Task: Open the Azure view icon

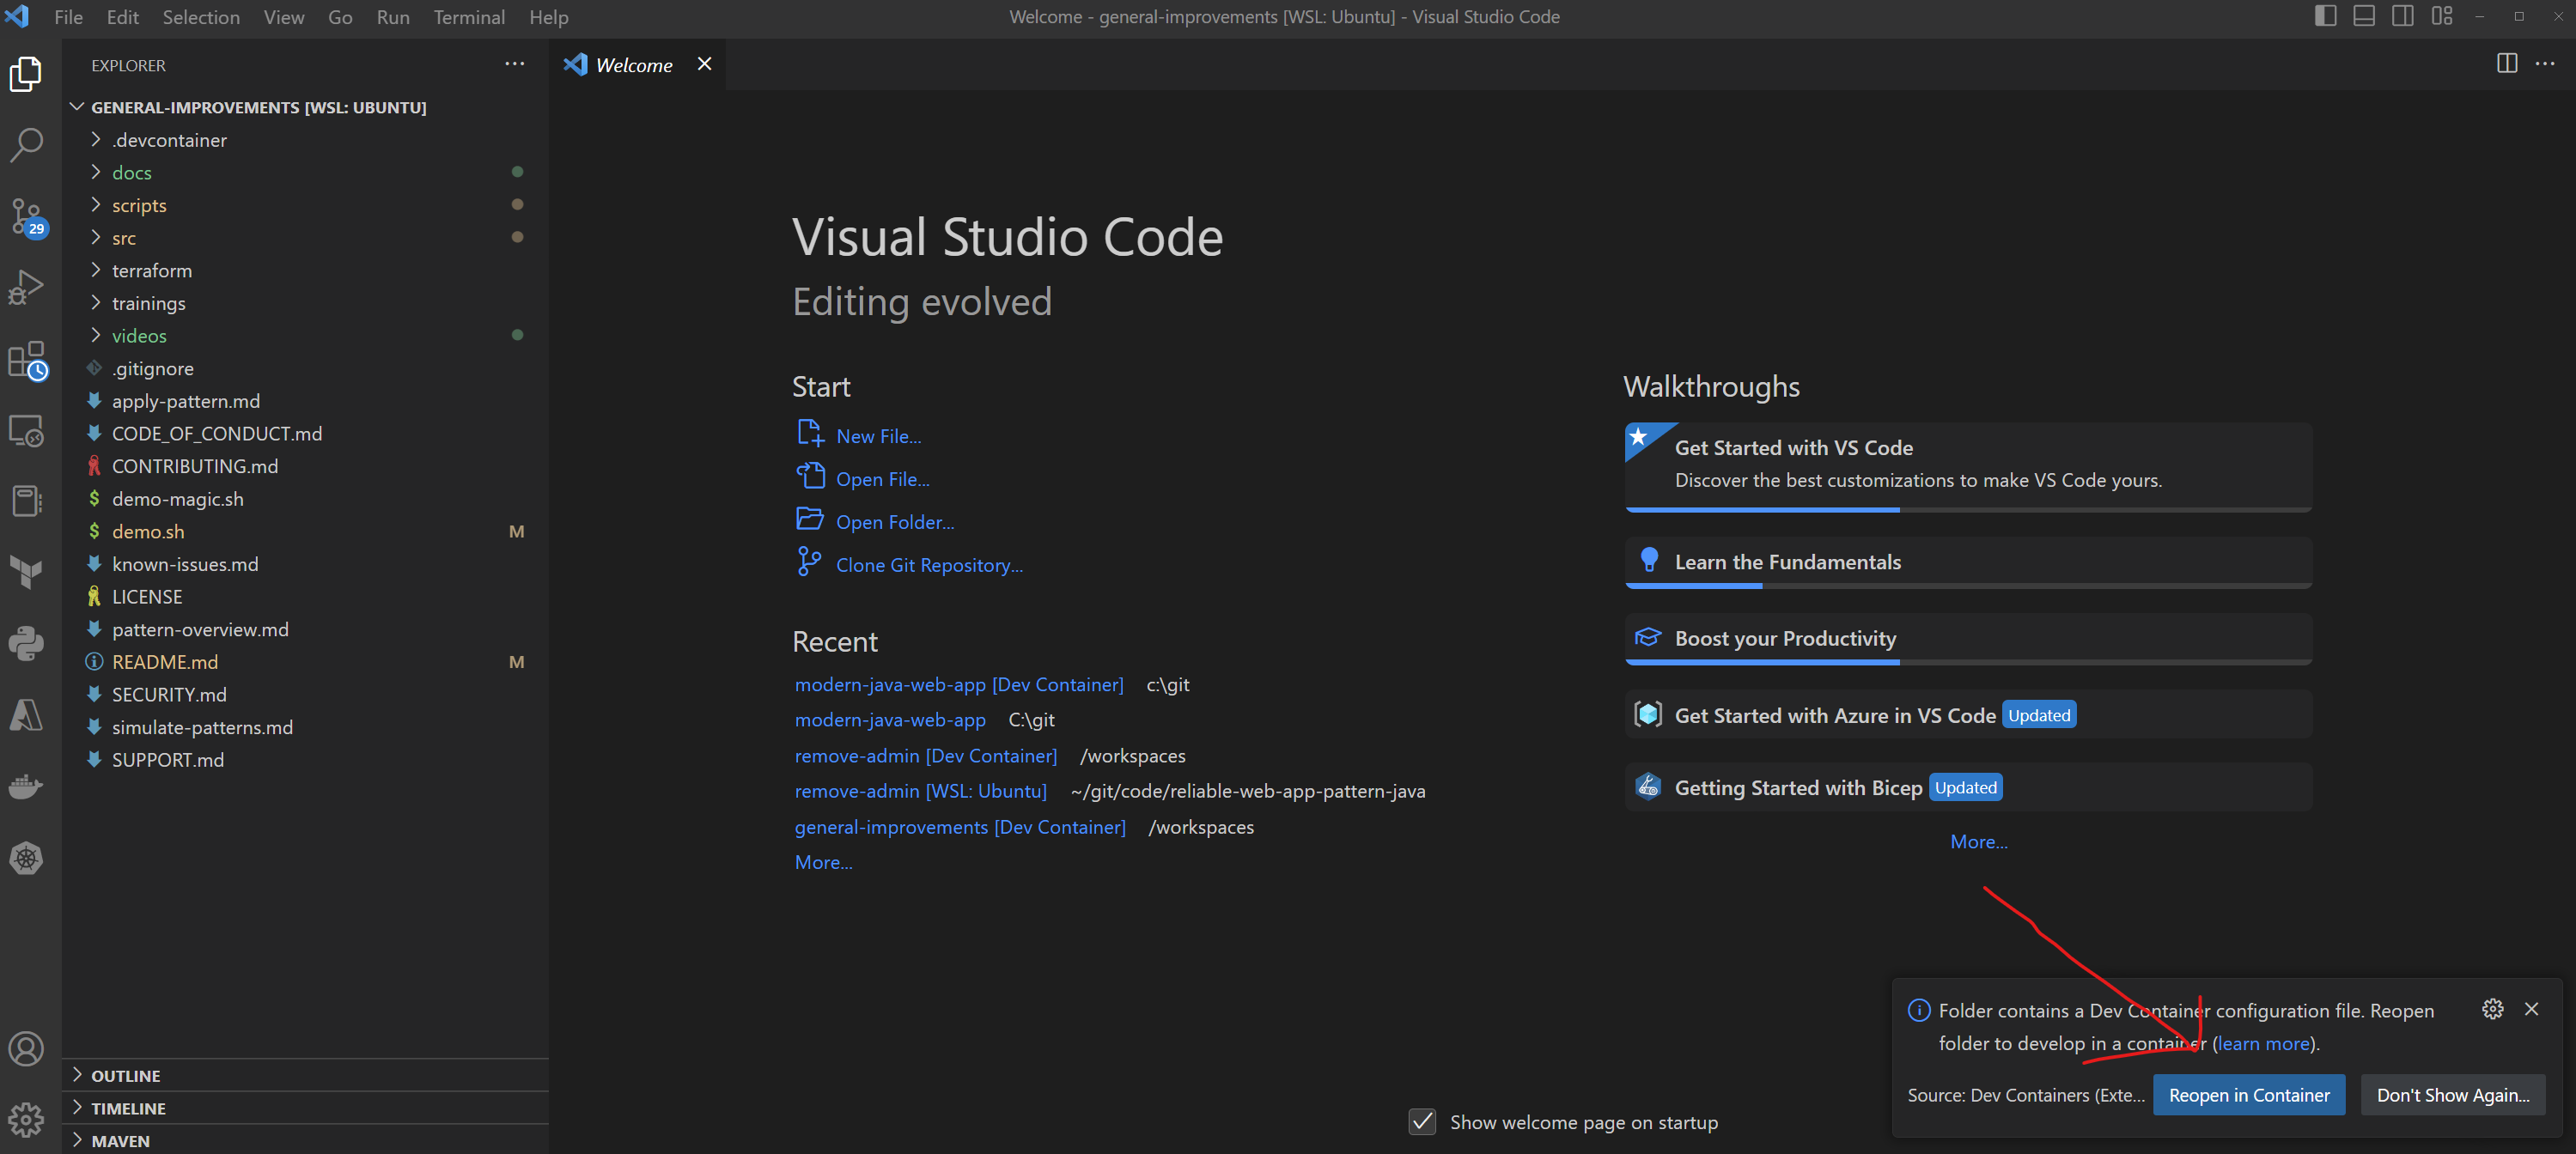Action: 26,715
